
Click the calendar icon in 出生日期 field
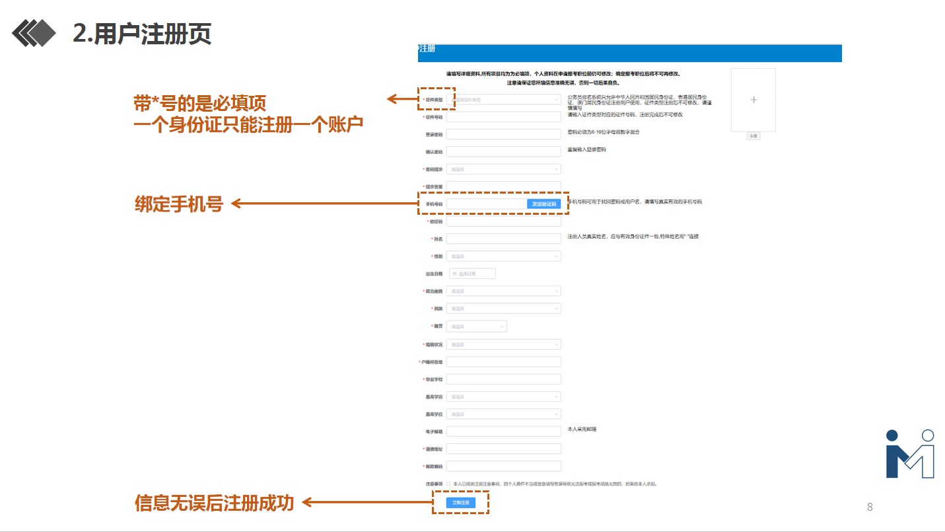pos(454,274)
